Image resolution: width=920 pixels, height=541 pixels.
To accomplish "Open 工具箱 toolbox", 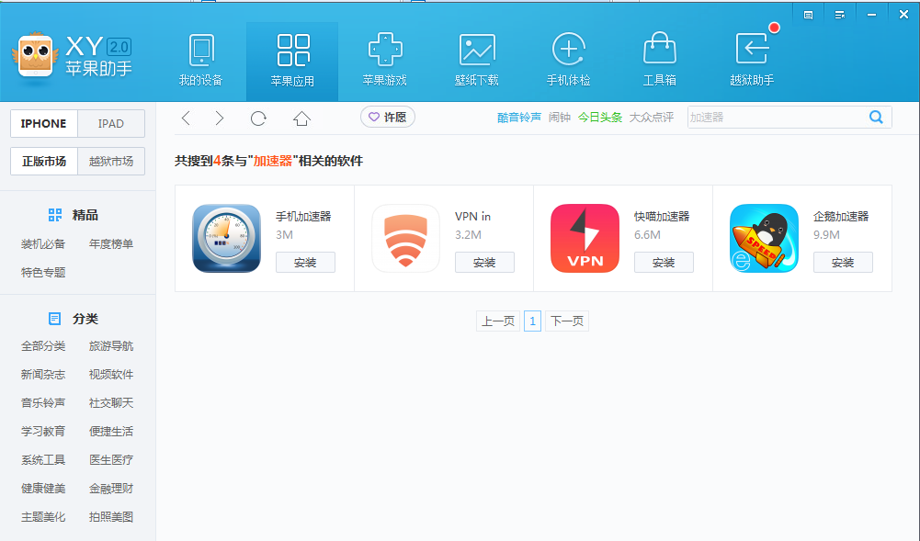I will 660,61.
